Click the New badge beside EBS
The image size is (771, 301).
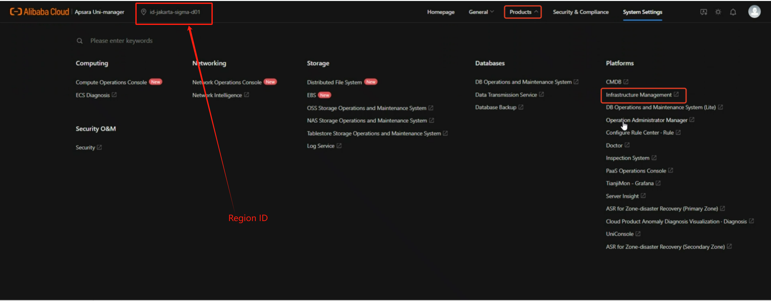point(324,95)
